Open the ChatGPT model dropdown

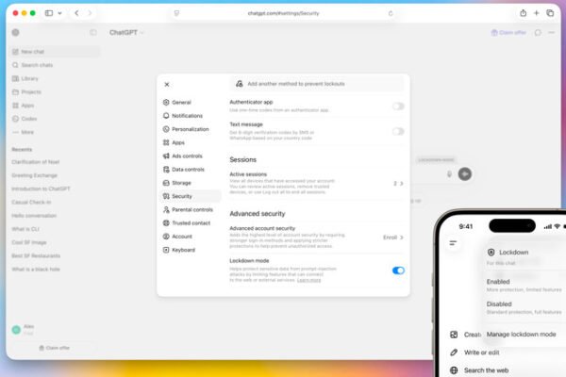[126, 32]
